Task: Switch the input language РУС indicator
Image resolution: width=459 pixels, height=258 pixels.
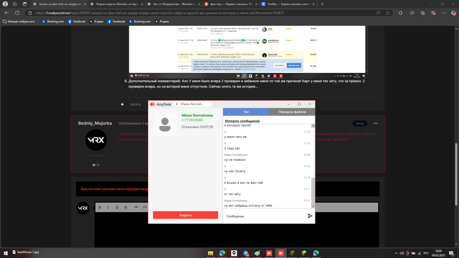Action: (426, 253)
